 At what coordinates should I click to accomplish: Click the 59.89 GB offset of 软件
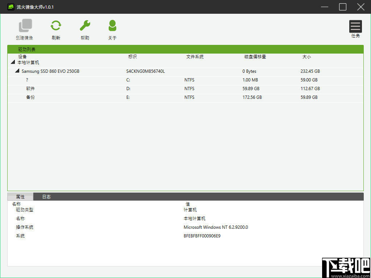[251, 89]
